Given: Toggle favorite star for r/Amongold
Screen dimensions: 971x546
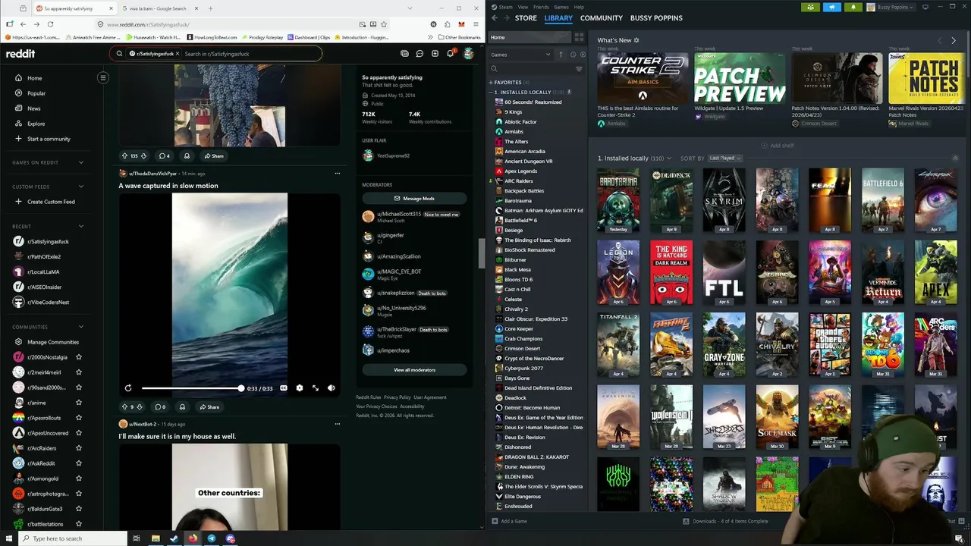Looking at the screenshot, I should 79,479.
